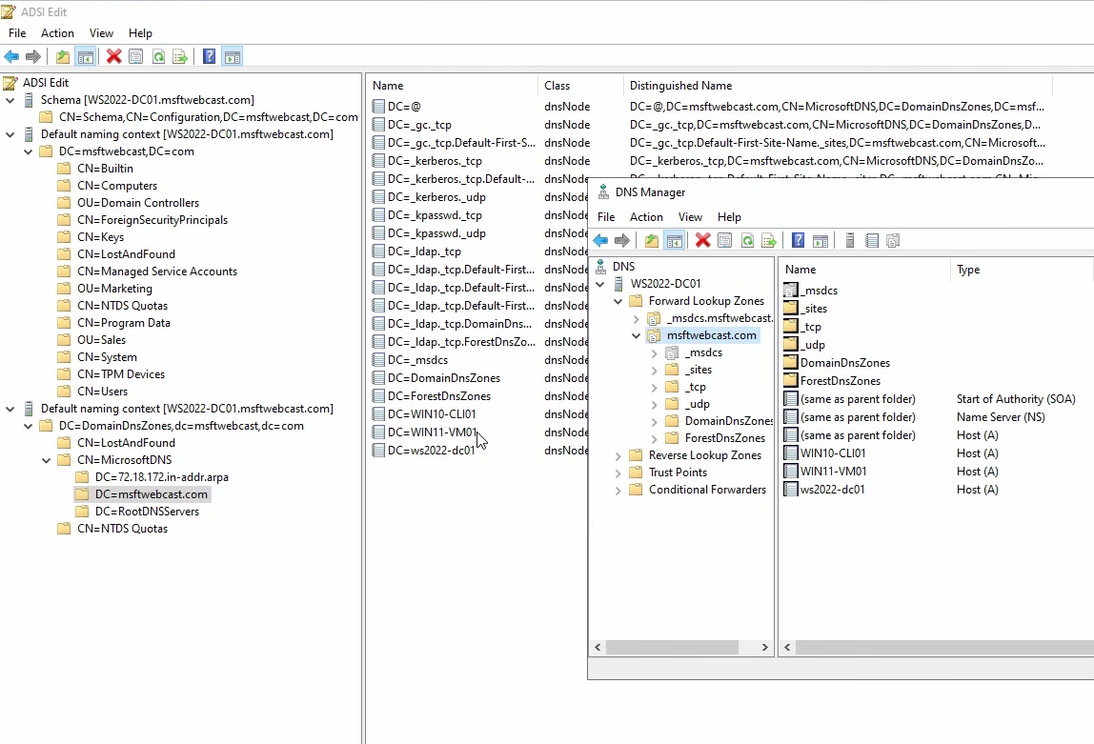Open View menu in ADSI Edit
Image resolution: width=1094 pixels, height=744 pixels.
[101, 32]
